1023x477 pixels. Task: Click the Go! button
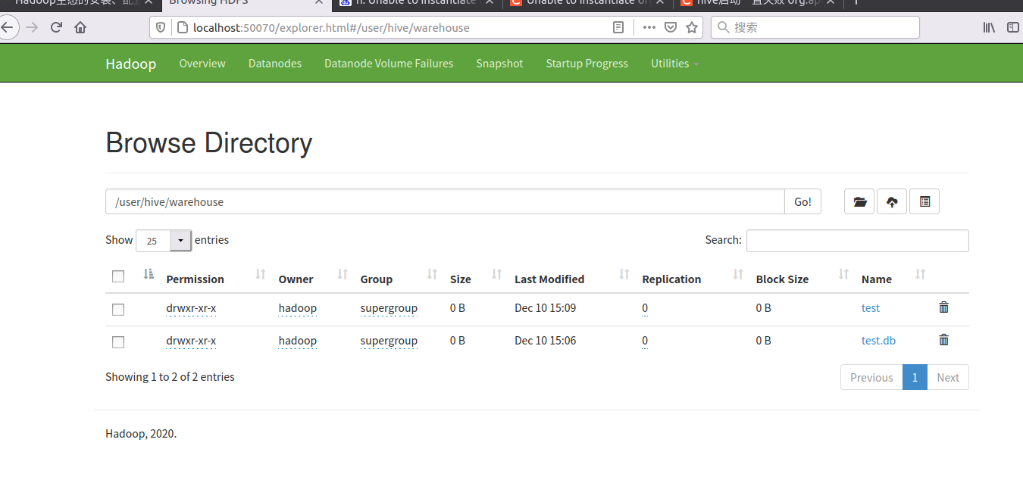802,201
